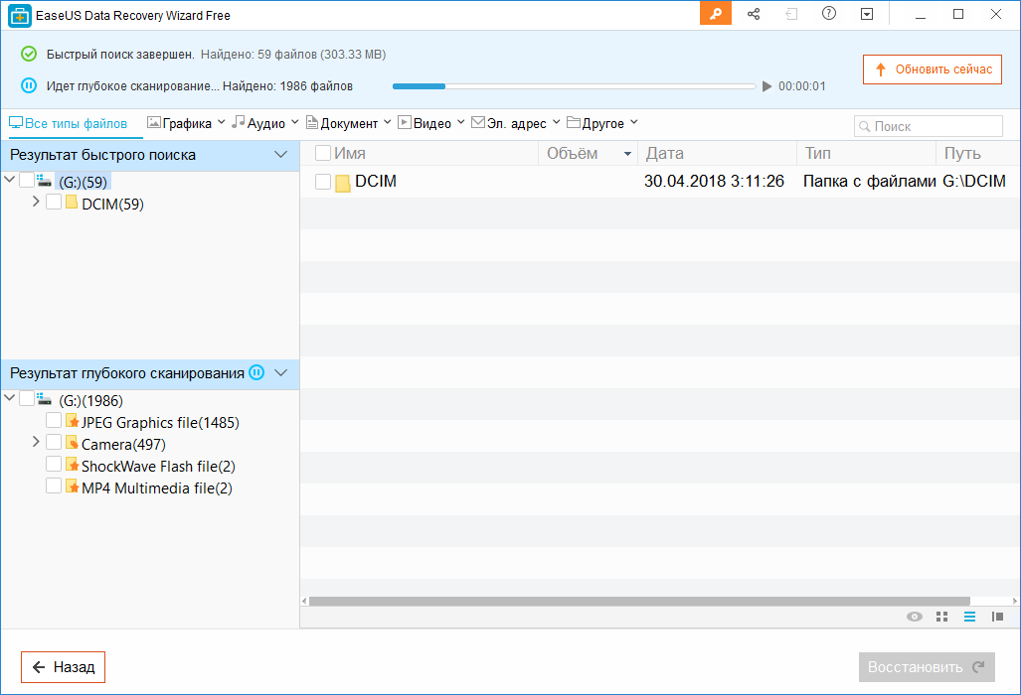The width and height of the screenshot is (1021, 695).
Task: Enable the MP4 Multimedia file checkbox
Action: [54, 487]
